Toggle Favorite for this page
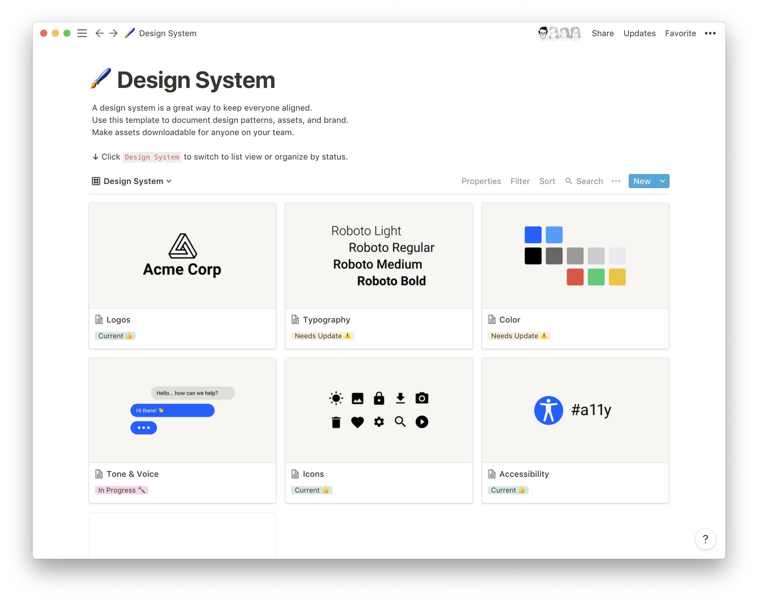Screen dimensions: 758x602 (x=680, y=33)
